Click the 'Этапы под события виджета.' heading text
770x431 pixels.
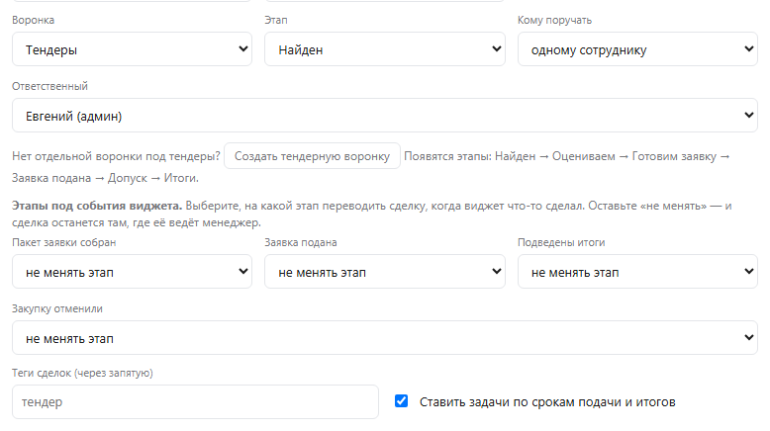tap(97, 206)
